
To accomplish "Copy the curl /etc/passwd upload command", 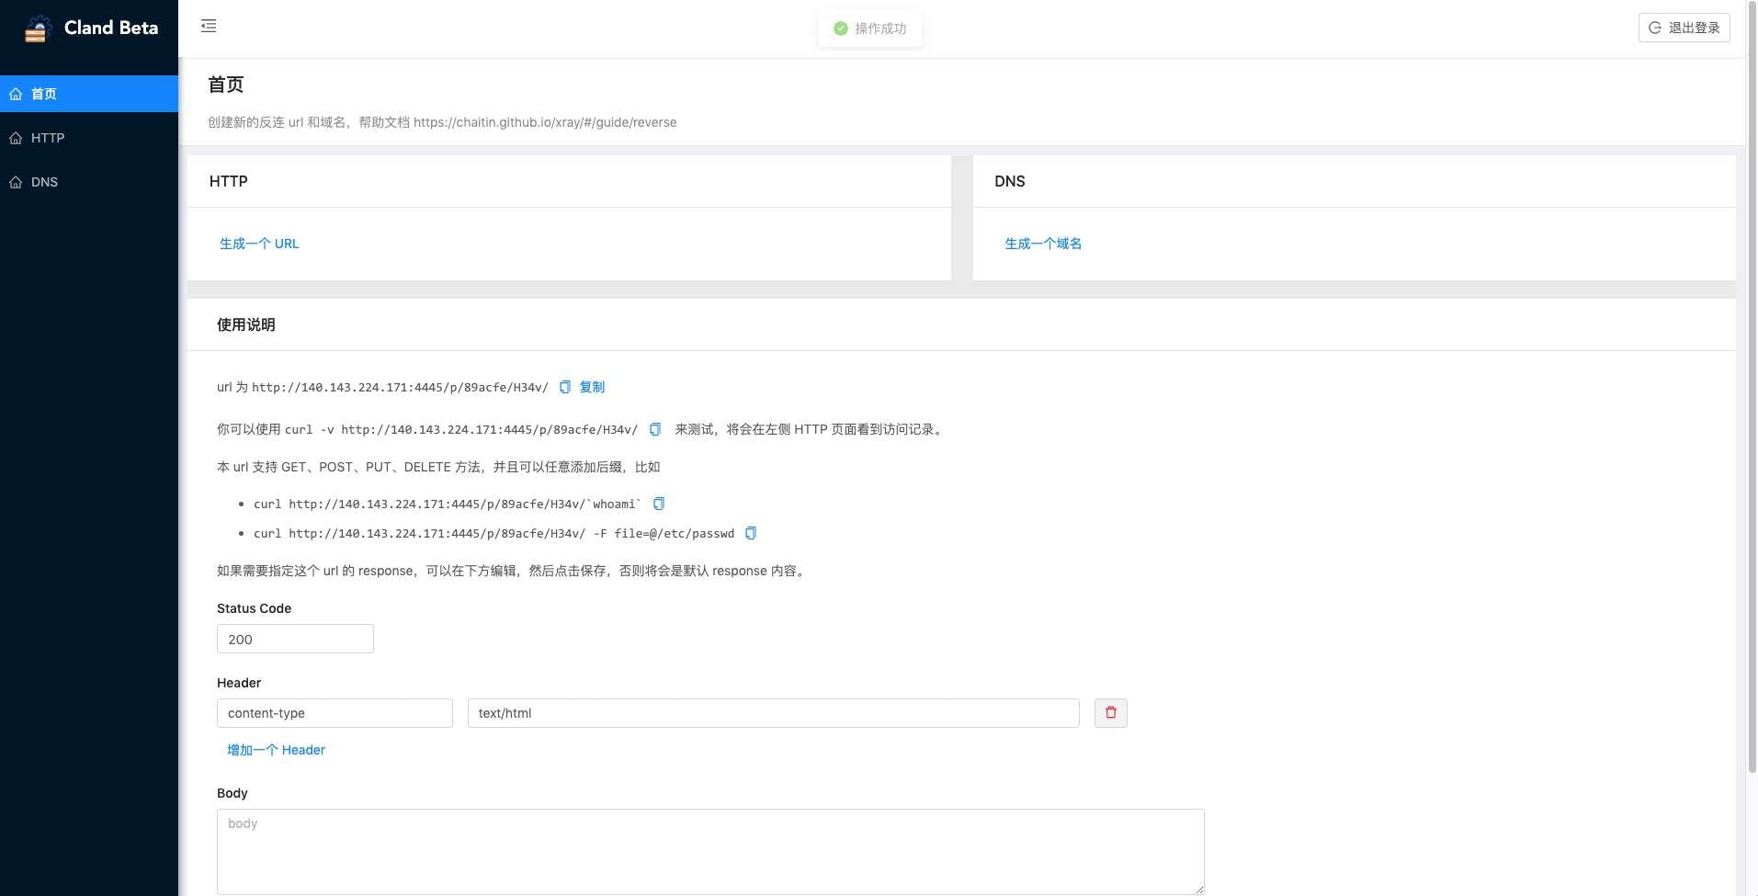I will pos(751,533).
